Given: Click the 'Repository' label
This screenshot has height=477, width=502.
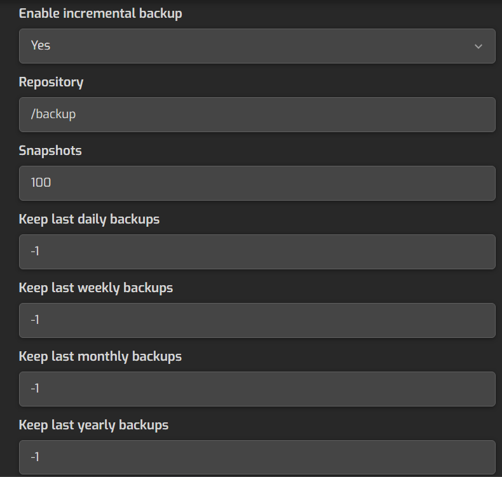Looking at the screenshot, I should point(51,82).
